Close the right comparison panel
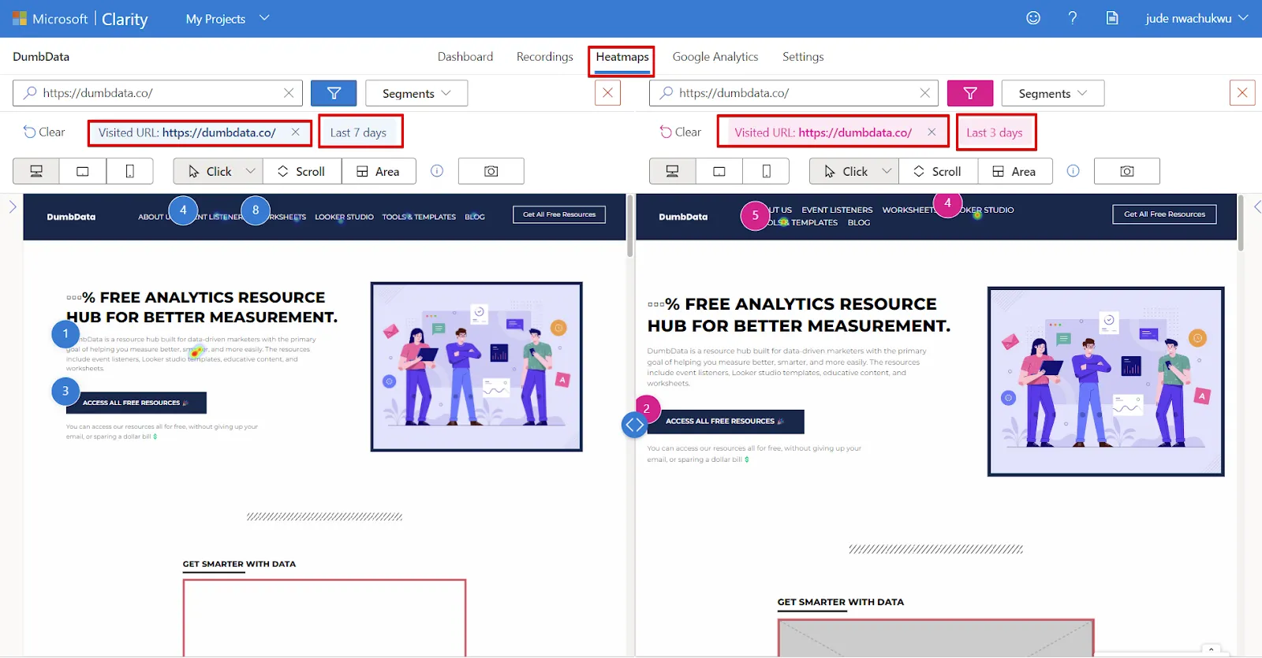Screen dimensions: 1262x658 [x=1242, y=93]
